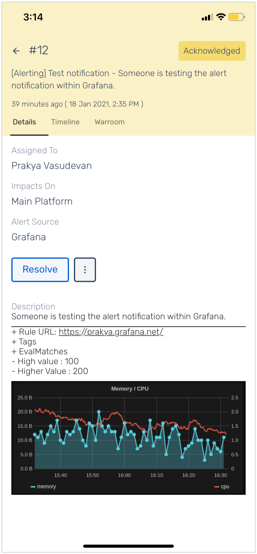Open the prakya.grafana.net rule URL link
Image resolution: width=257 pixels, height=554 pixels.
pos(111,332)
